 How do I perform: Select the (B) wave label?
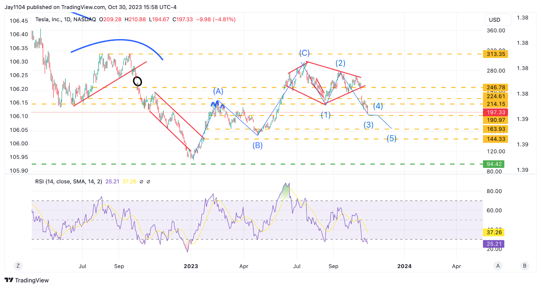258,146
